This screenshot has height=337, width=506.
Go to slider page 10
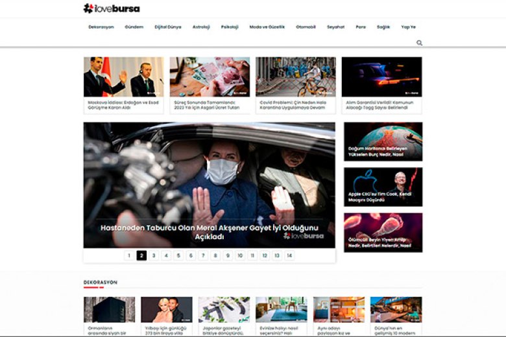[240, 255]
